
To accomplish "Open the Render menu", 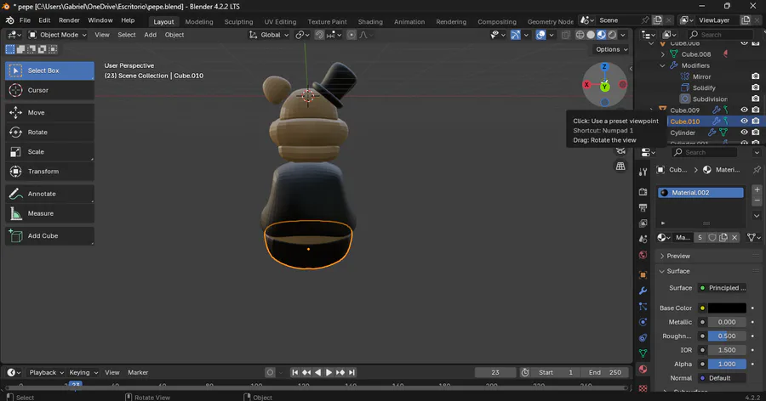I will pyautogui.click(x=70, y=20).
